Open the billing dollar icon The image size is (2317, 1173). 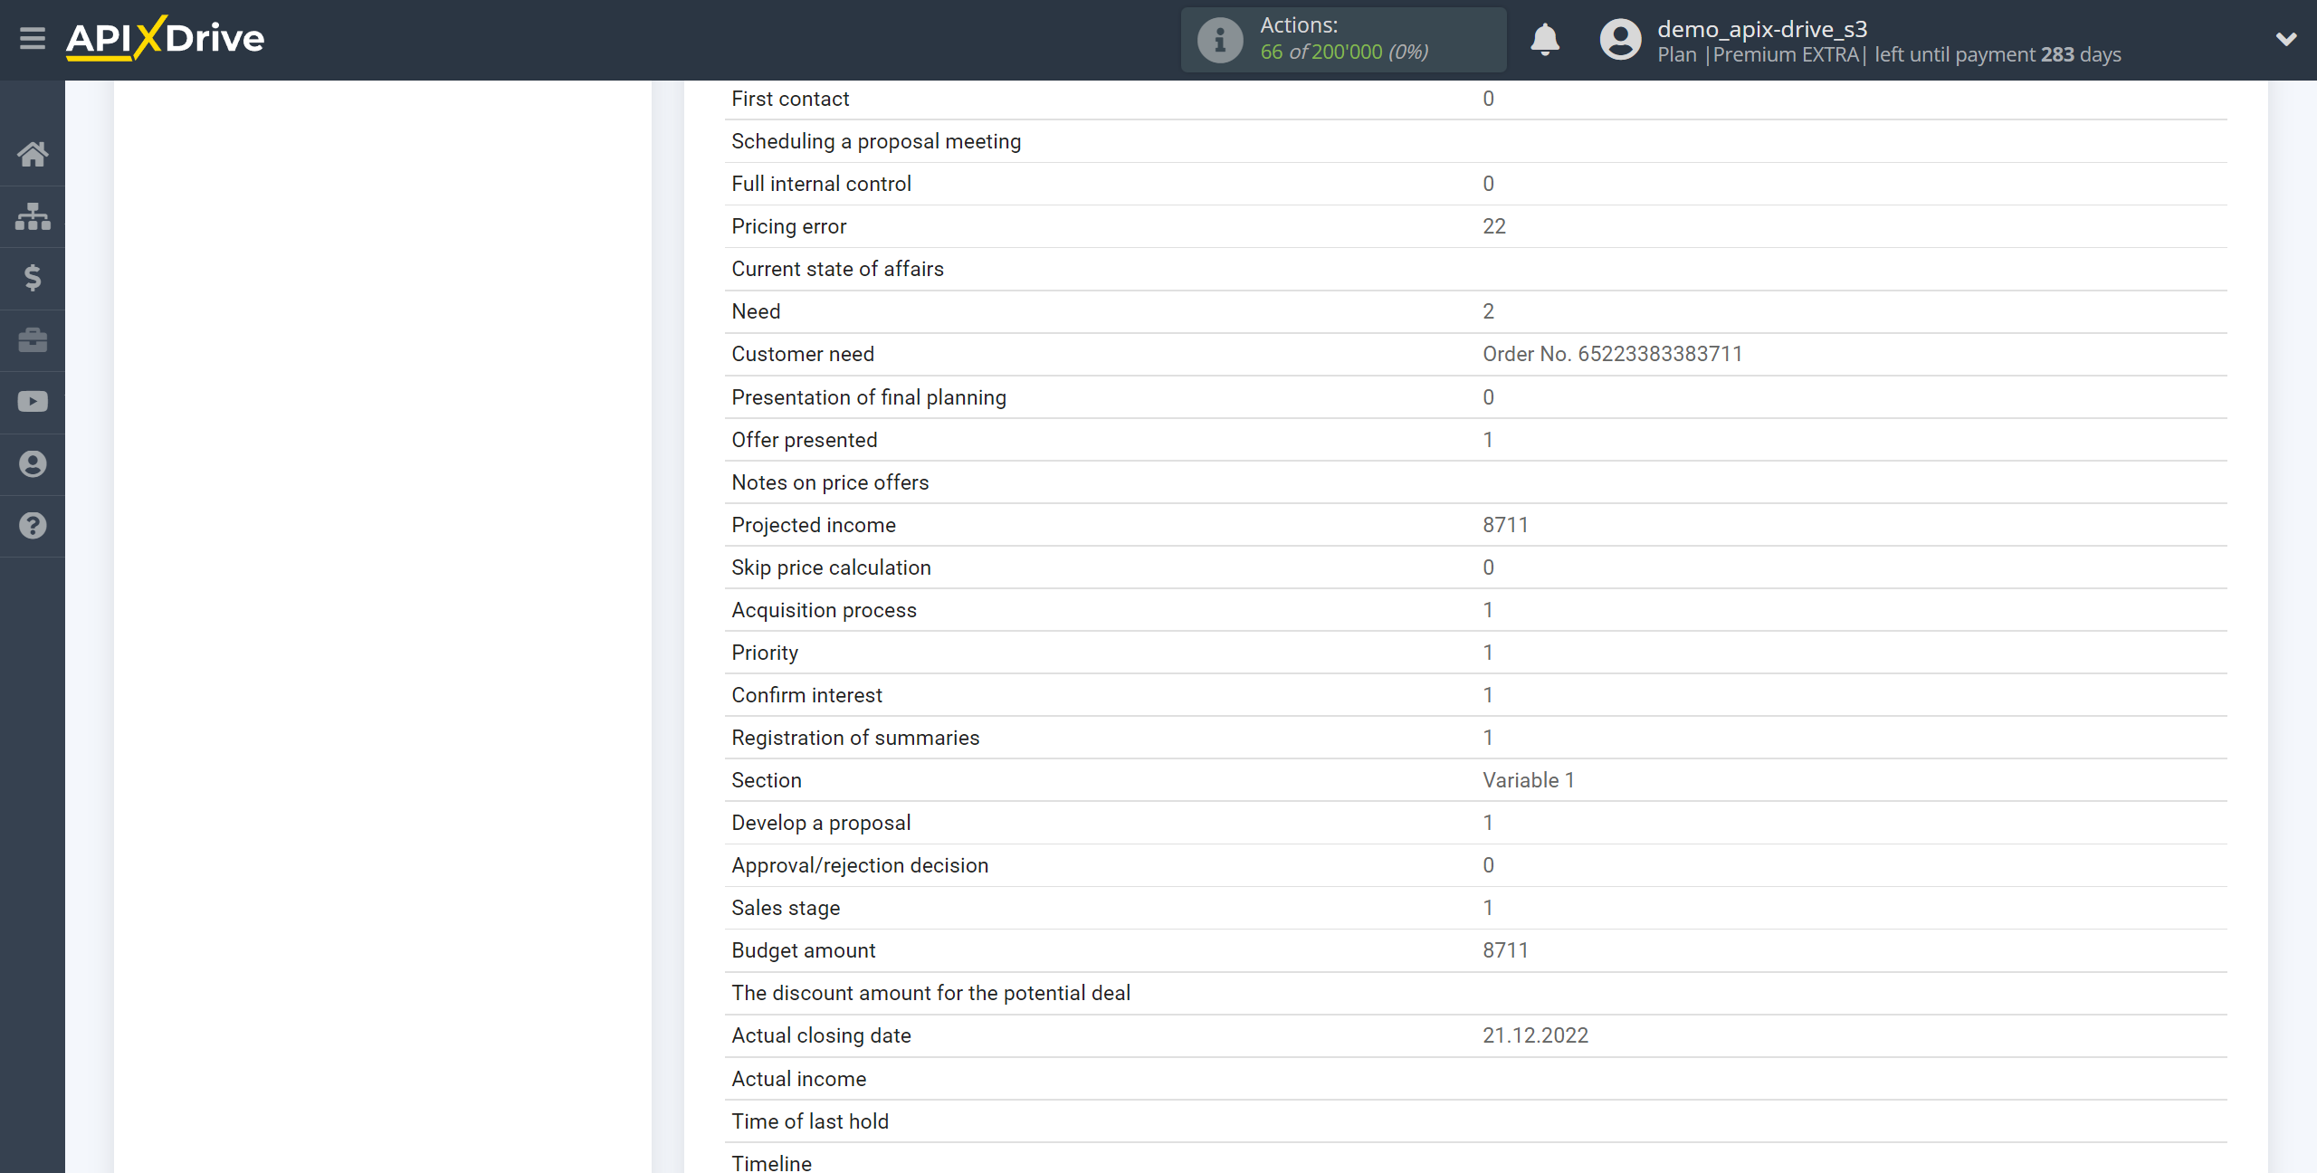[33, 278]
